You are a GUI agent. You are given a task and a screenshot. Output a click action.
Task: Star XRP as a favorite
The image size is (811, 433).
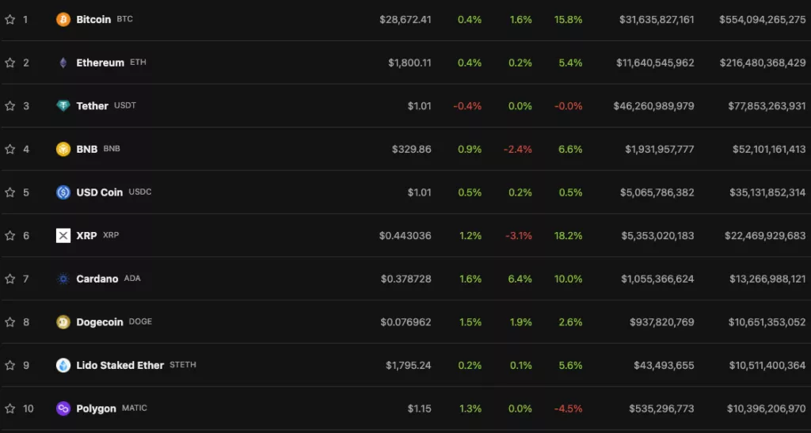[x=10, y=235]
